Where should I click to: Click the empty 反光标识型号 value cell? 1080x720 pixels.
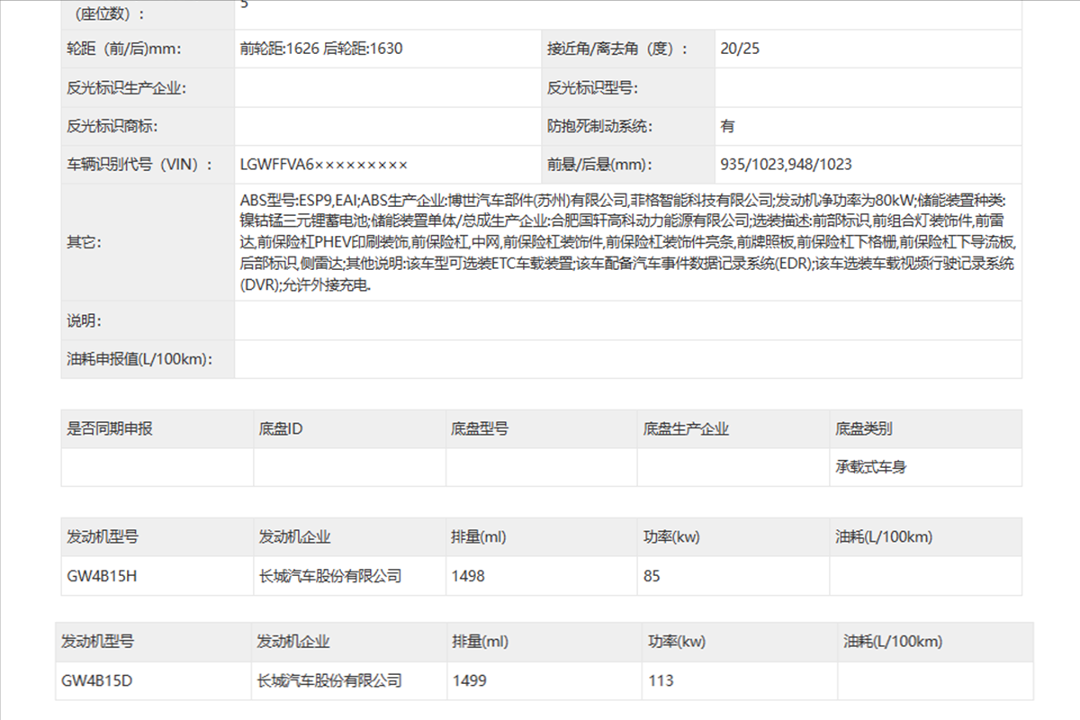point(868,87)
